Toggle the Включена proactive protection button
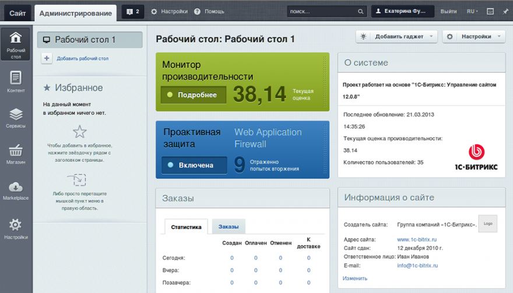The width and height of the screenshot is (513, 293). click(194, 165)
